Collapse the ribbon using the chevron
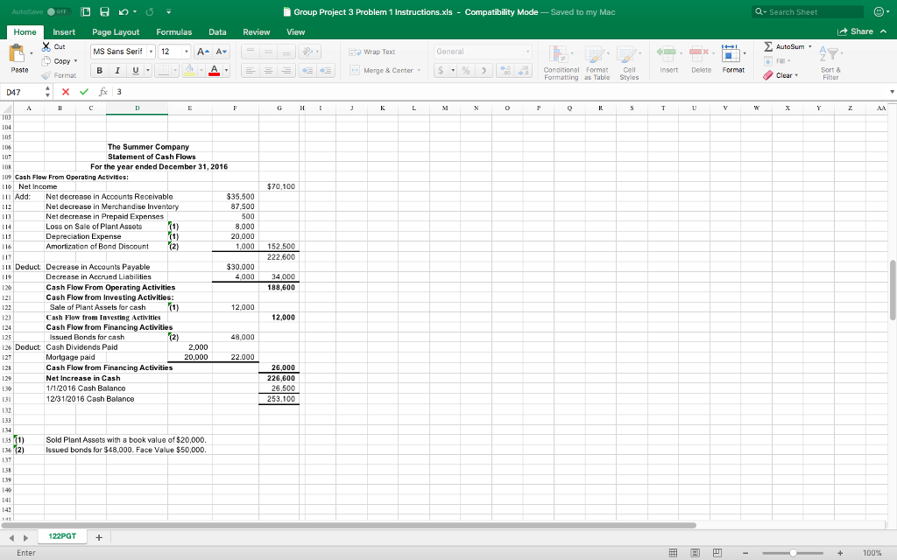897x560 pixels. click(x=883, y=31)
